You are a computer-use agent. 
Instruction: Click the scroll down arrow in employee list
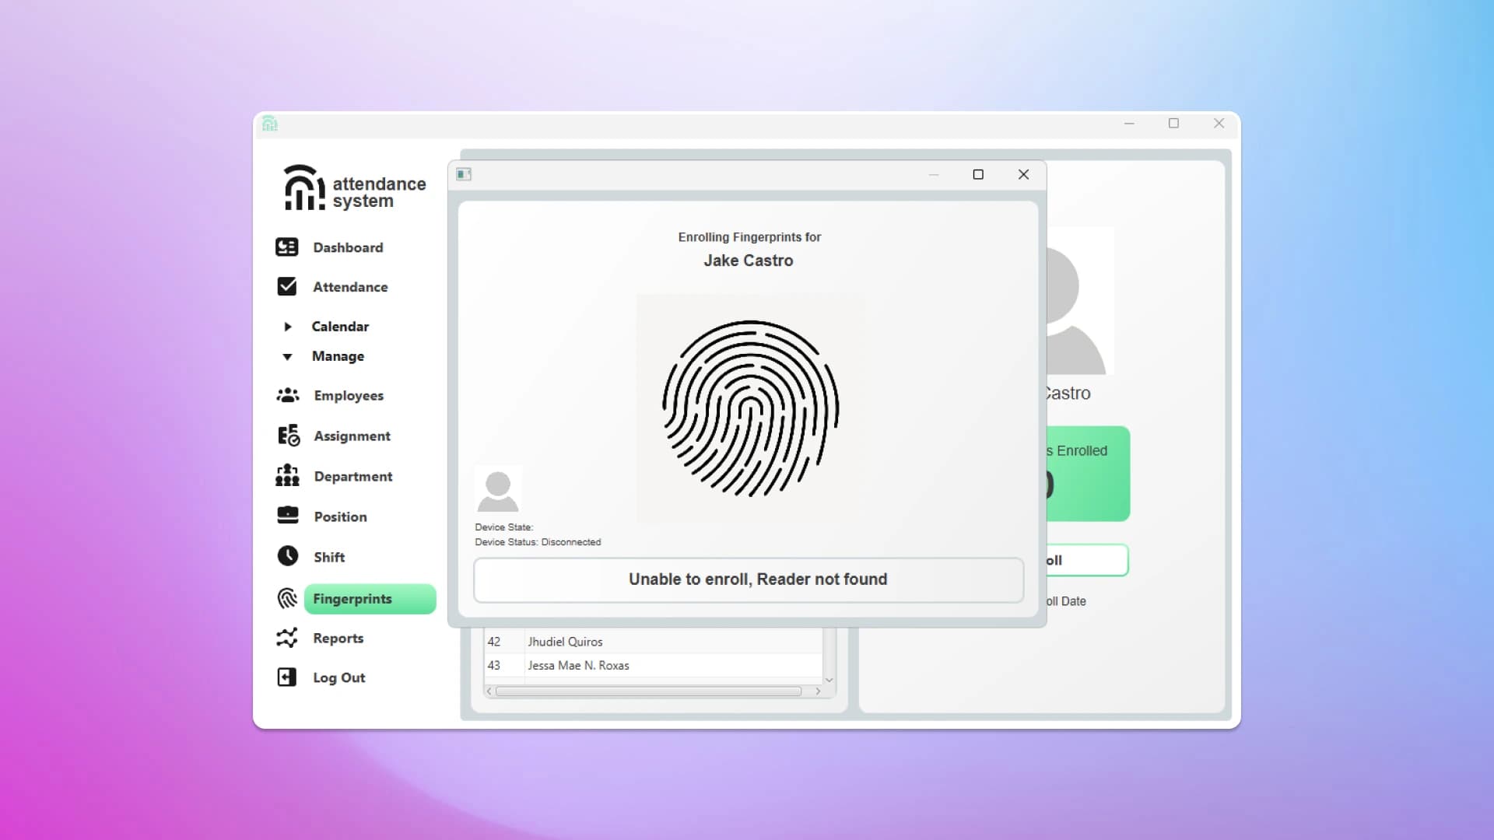(x=829, y=680)
